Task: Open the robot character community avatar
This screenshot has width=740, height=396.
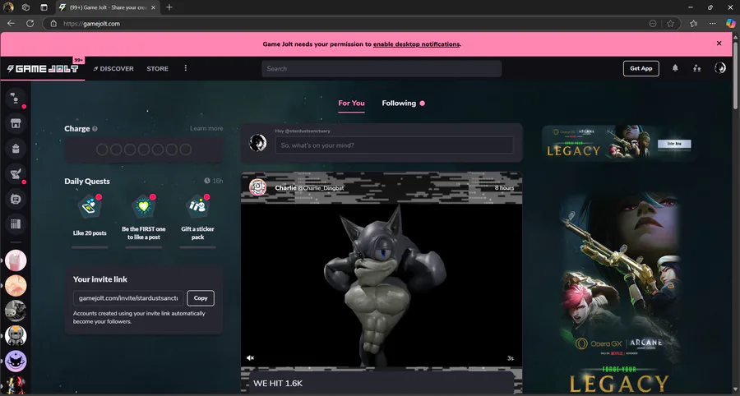Action: (x=16, y=336)
